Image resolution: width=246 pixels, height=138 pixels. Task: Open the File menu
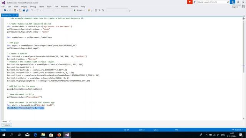(x=3, y=7)
